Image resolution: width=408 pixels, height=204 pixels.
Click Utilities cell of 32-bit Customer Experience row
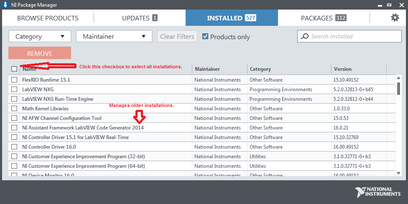258,157
